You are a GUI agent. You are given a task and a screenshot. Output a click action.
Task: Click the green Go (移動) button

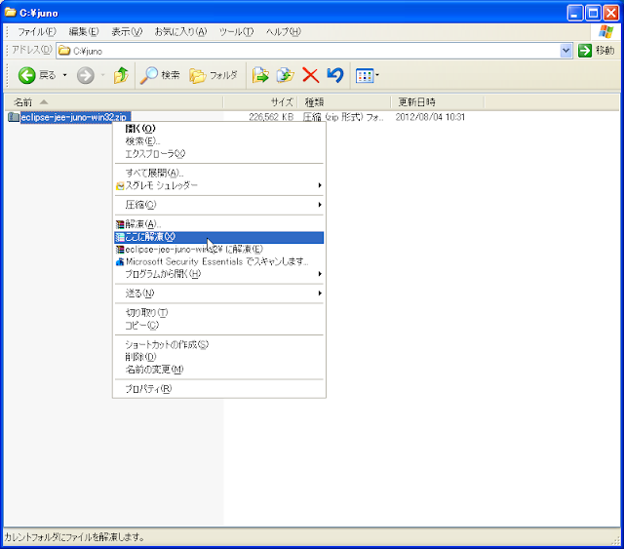click(x=596, y=51)
